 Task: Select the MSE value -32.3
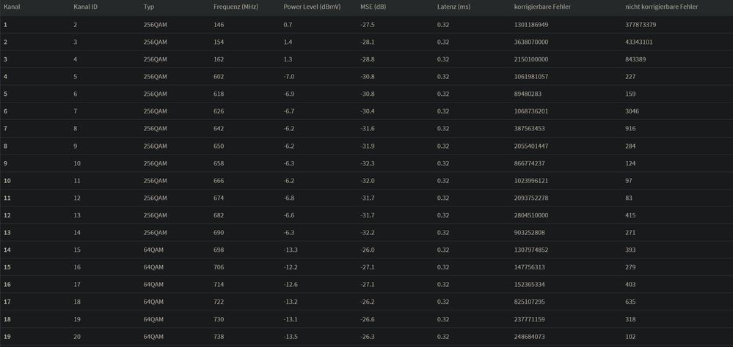pos(368,163)
